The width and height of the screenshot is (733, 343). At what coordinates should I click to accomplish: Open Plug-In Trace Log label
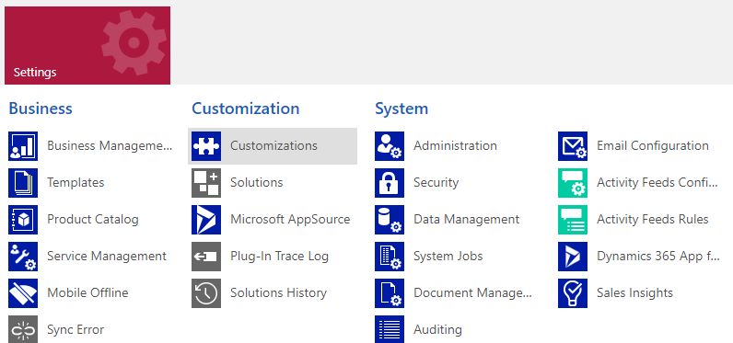click(x=280, y=257)
